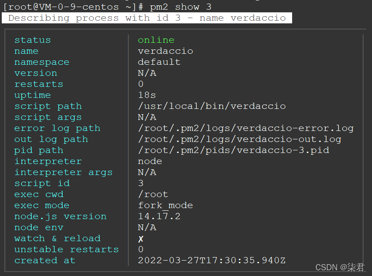Click the 'exec mode' label
372x276 pixels.
[x=42, y=205]
